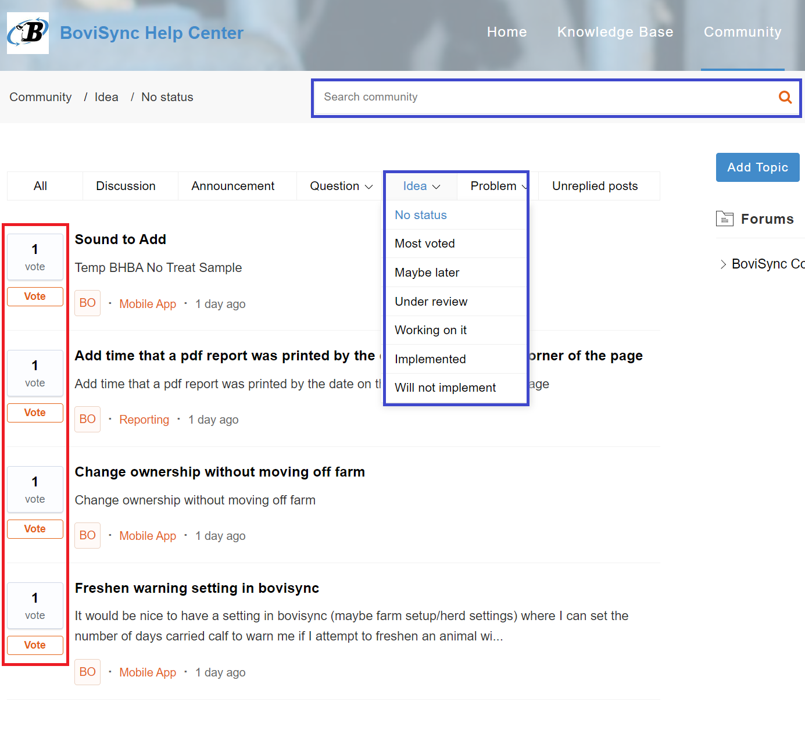Screen dimensions: 805x734
Task: Click the Reporting category link
Action: (144, 420)
